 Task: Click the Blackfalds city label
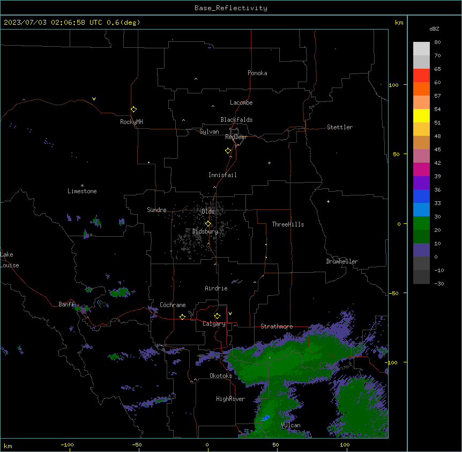236,120
